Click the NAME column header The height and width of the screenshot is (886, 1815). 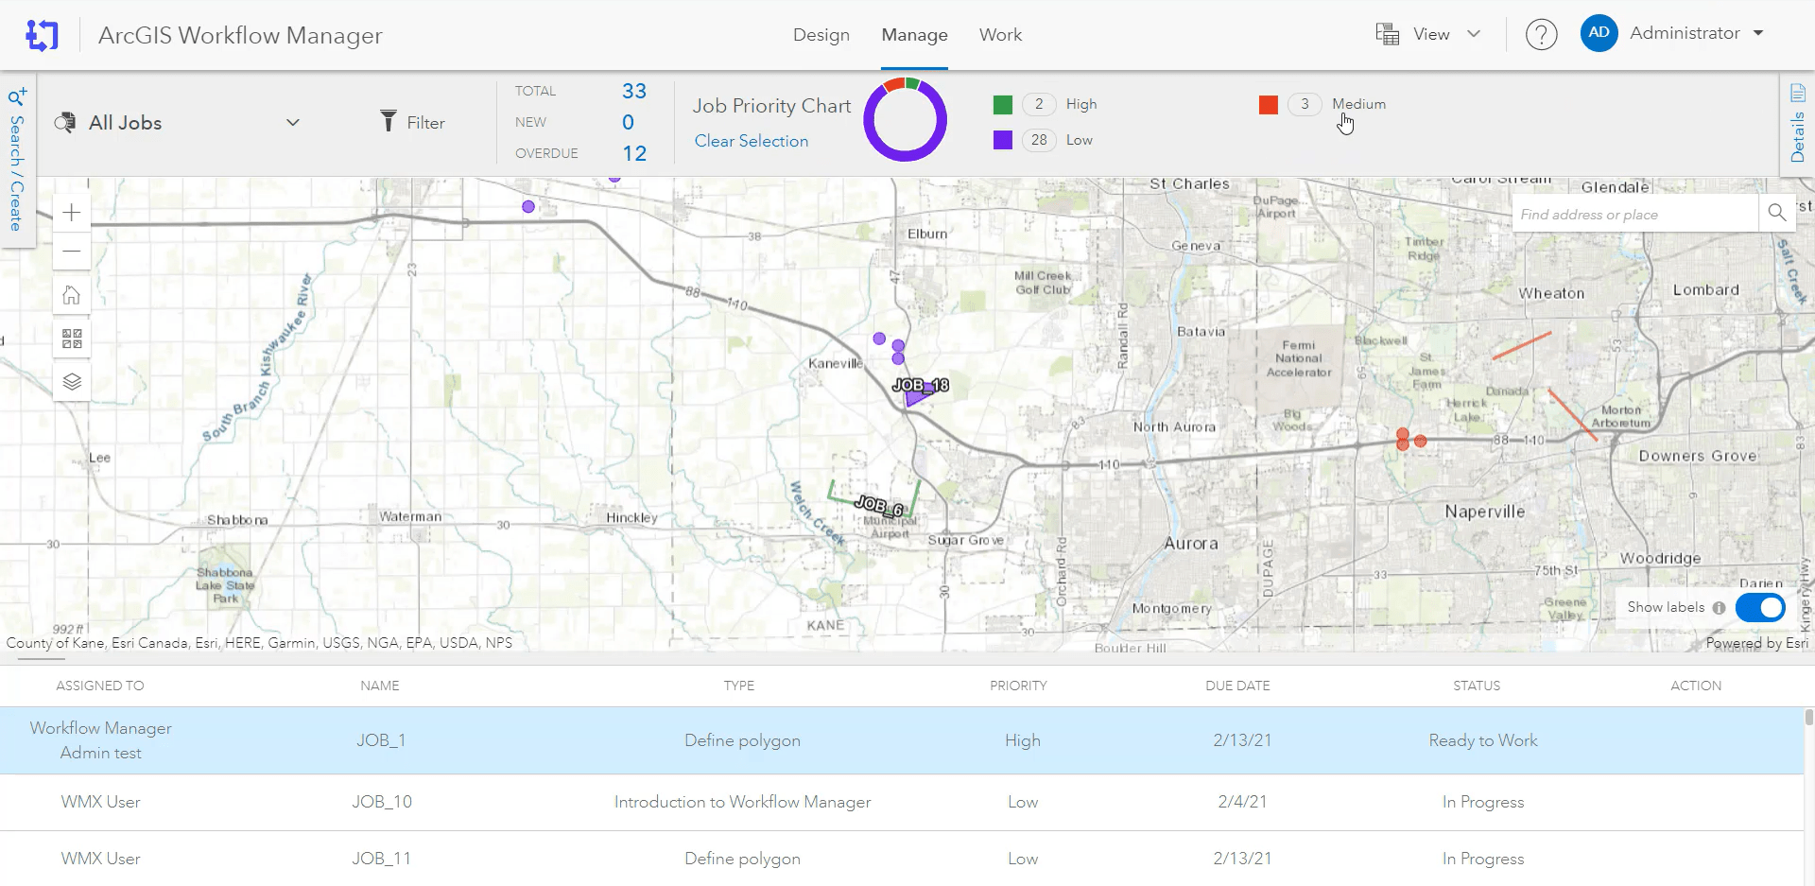[x=380, y=686]
